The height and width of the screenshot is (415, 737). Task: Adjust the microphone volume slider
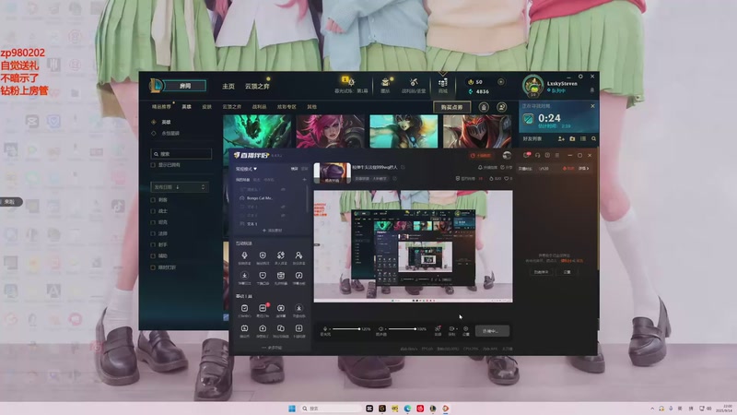click(x=347, y=329)
